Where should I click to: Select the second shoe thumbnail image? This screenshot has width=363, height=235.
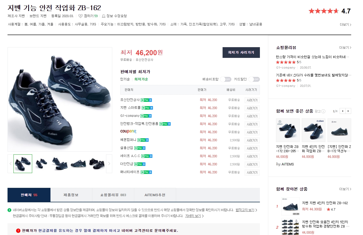pos(42,164)
